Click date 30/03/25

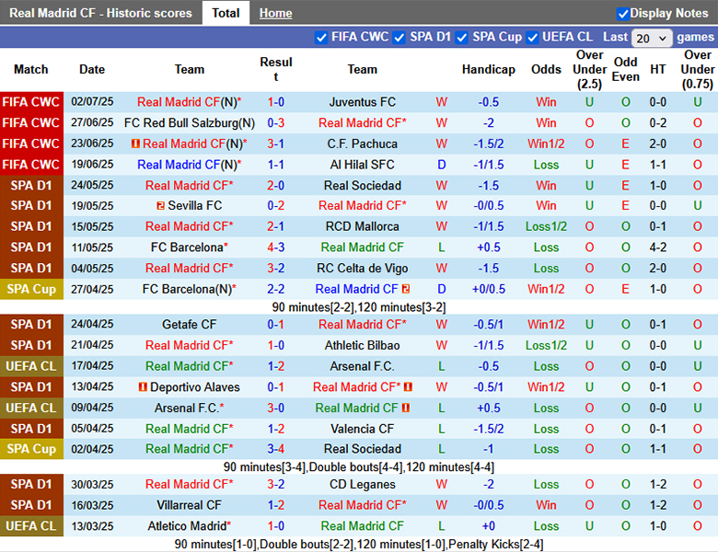click(x=92, y=484)
